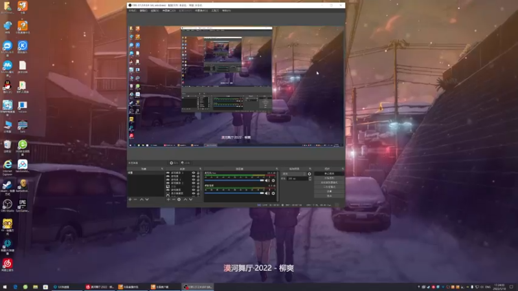This screenshot has height=291, width=518.
Task: Pop out the Scenes dock via its header icon
Action: (162, 169)
